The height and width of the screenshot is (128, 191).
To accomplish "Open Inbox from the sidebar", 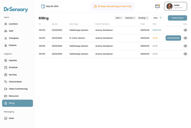I will tap(12, 118).
